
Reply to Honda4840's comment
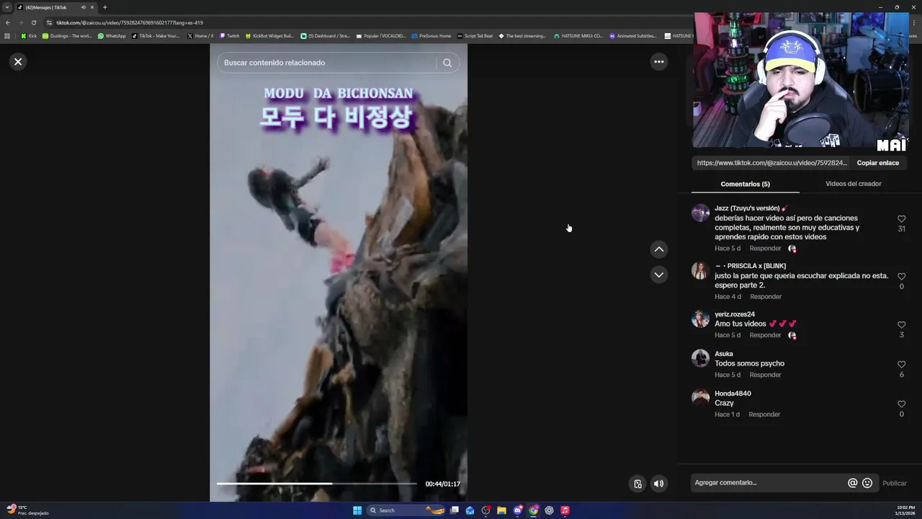[764, 414]
